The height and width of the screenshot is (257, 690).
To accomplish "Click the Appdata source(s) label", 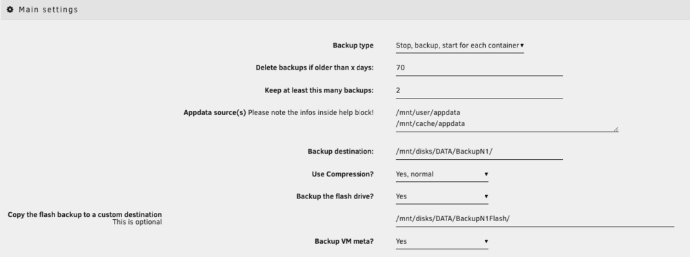I will 215,113.
